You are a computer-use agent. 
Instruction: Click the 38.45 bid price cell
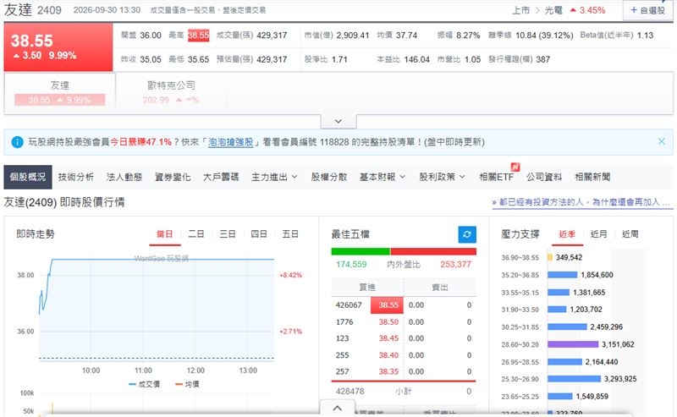388,338
